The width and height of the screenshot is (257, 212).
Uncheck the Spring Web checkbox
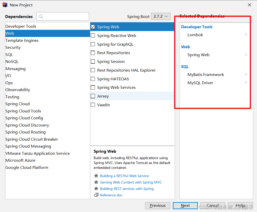coord(93,27)
